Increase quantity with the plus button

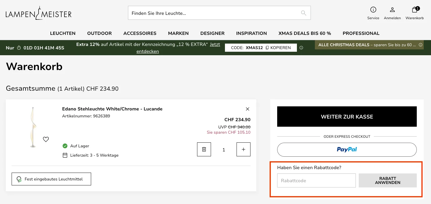(243, 149)
